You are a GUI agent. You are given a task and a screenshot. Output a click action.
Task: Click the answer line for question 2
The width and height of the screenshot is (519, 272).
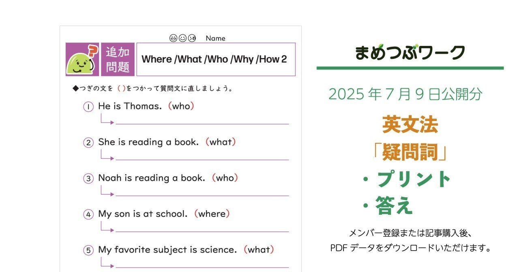(202, 160)
